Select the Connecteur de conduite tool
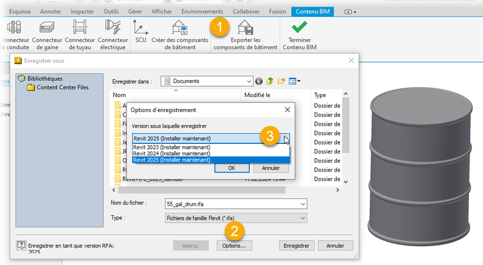This screenshot has height=265, width=483. pos(14,35)
